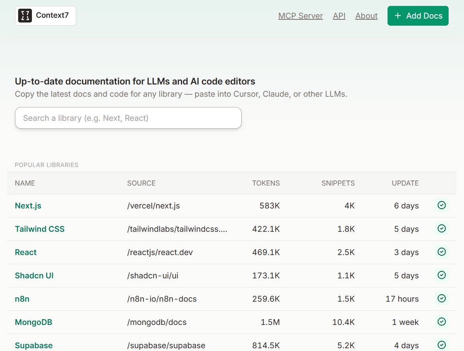464x351 pixels.
Task: Click the NAME column header
Action: point(25,183)
